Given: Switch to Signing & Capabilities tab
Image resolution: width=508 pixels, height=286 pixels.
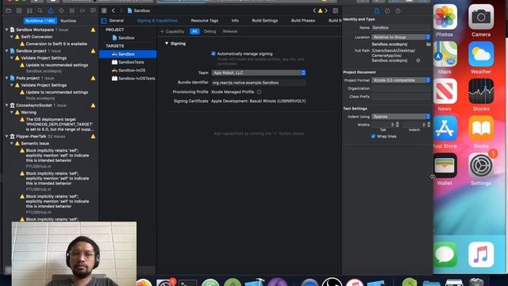Looking at the screenshot, I should [157, 21].
